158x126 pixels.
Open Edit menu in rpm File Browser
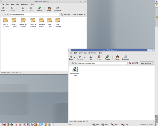pyautogui.click(x=7, y=4)
